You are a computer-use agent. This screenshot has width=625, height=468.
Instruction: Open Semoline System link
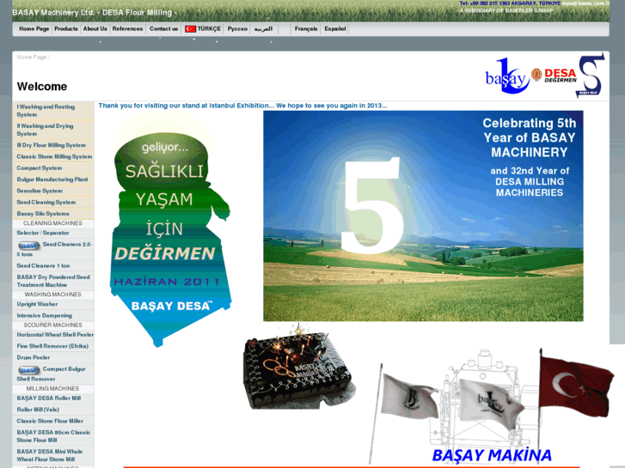[x=53, y=191]
